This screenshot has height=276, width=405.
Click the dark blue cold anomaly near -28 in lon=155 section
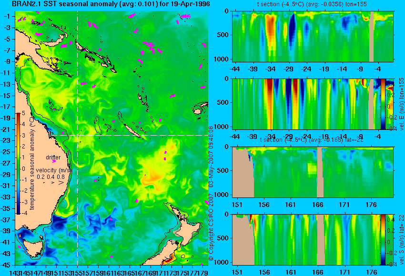[x=292, y=29]
